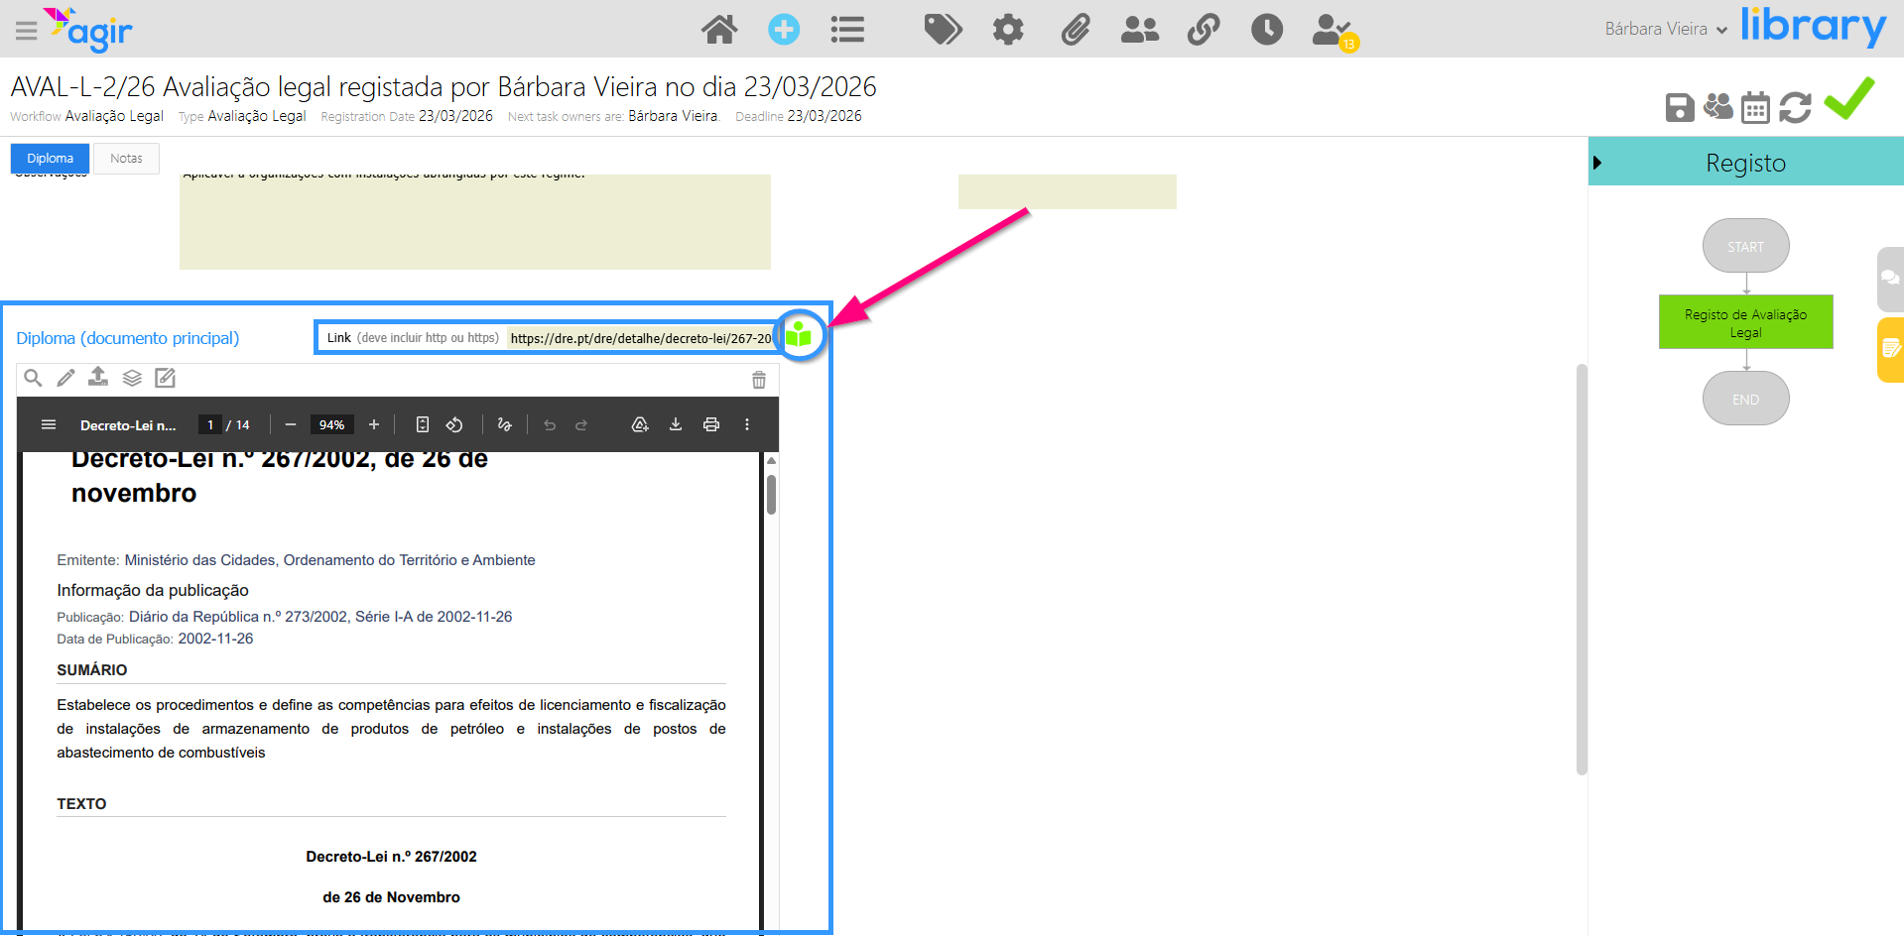
Task: Click the 'SUMÁRIO' heading in the PDF
Action: pyautogui.click(x=92, y=670)
